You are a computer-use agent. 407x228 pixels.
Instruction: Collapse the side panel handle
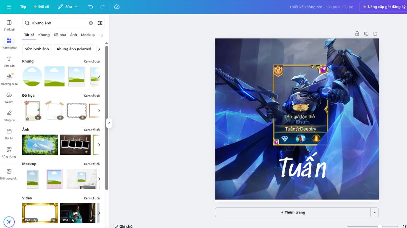(x=109, y=123)
